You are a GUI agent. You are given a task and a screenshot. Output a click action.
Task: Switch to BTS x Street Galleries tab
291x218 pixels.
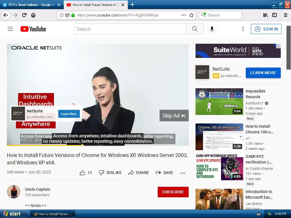[32, 5]
